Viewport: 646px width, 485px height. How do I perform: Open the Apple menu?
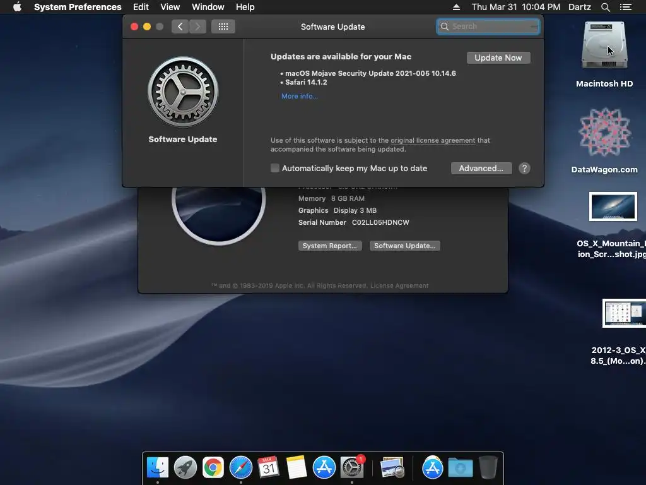tap(17, 7)
